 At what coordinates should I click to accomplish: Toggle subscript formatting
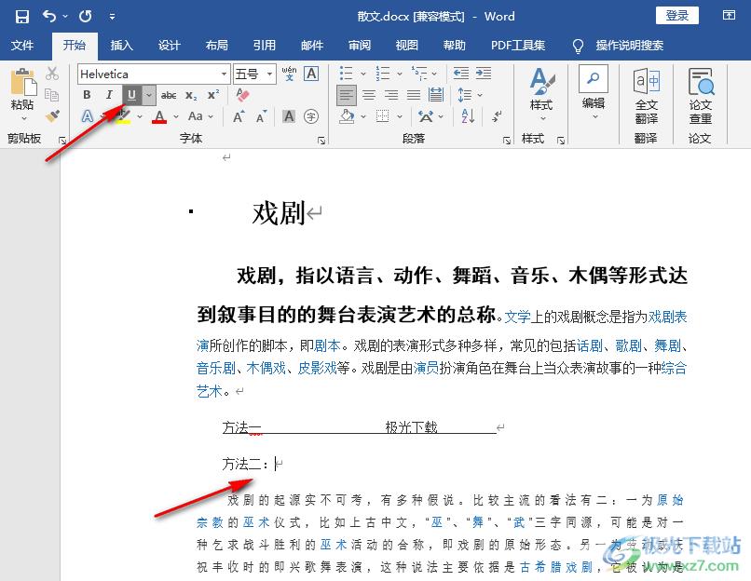tap(191, 95)
